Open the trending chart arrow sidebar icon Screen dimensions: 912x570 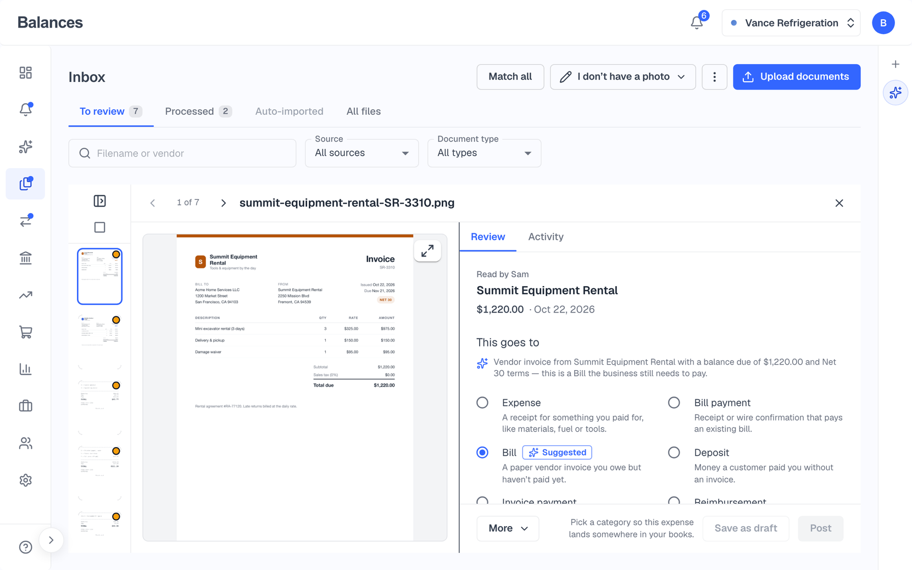click(x=25, y=295)
